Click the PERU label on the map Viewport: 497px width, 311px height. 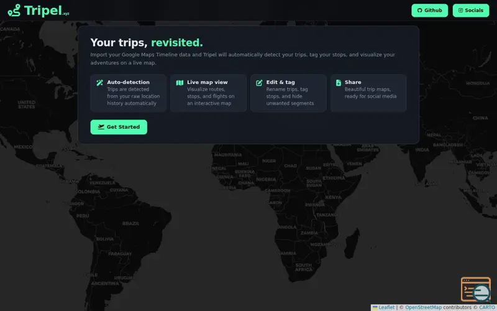click(x=83, y=216)
